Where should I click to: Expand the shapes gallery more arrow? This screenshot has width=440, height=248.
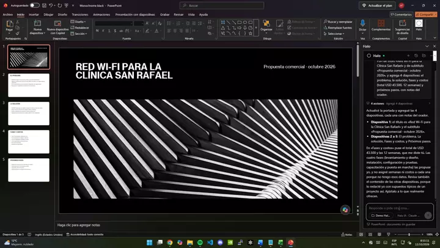pyautogui.click(x=256, y=27)
